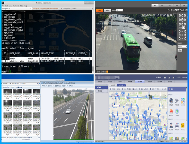Open the 打印(P) menu in photo viewer

coord(51,86)
